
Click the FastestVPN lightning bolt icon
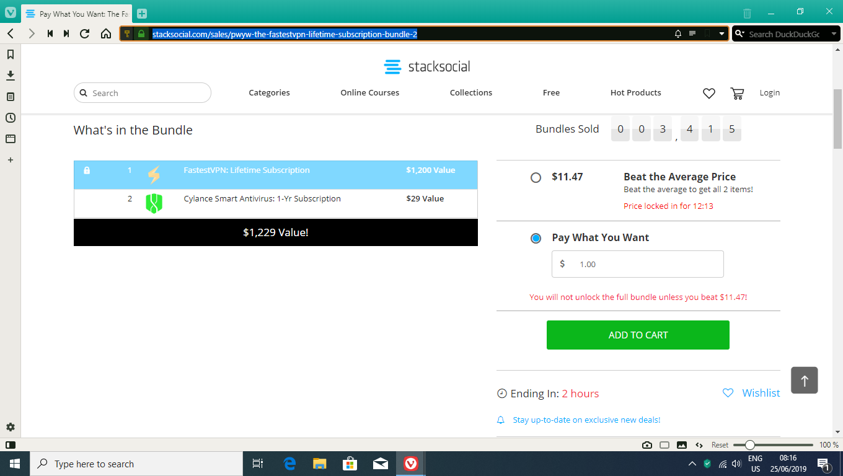pos(154,175)
